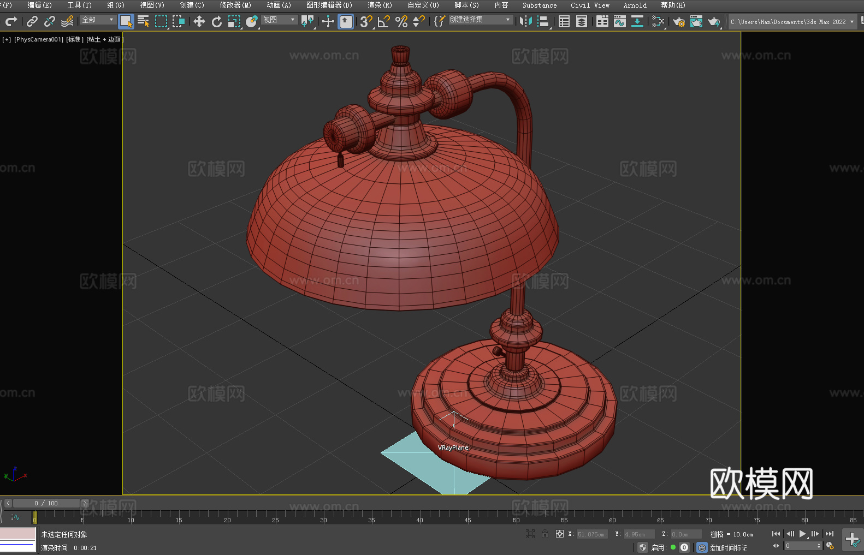Image resolution: width=864 pixels, height=555 pixels.
Task: Click the Align tool icon
Action: (x=543, y=21)
